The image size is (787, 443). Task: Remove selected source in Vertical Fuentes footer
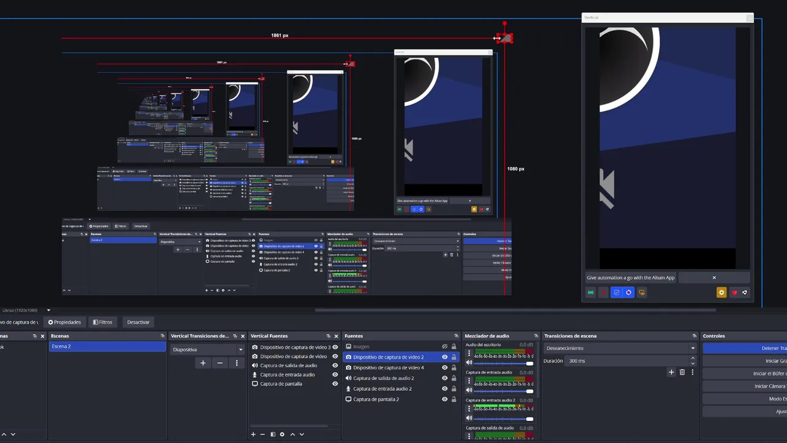263,434
